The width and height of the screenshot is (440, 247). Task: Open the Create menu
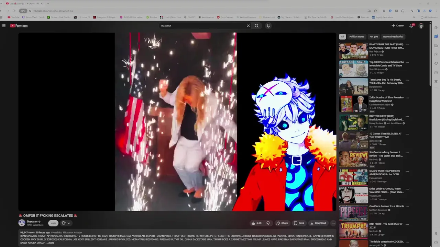point(397,26)
